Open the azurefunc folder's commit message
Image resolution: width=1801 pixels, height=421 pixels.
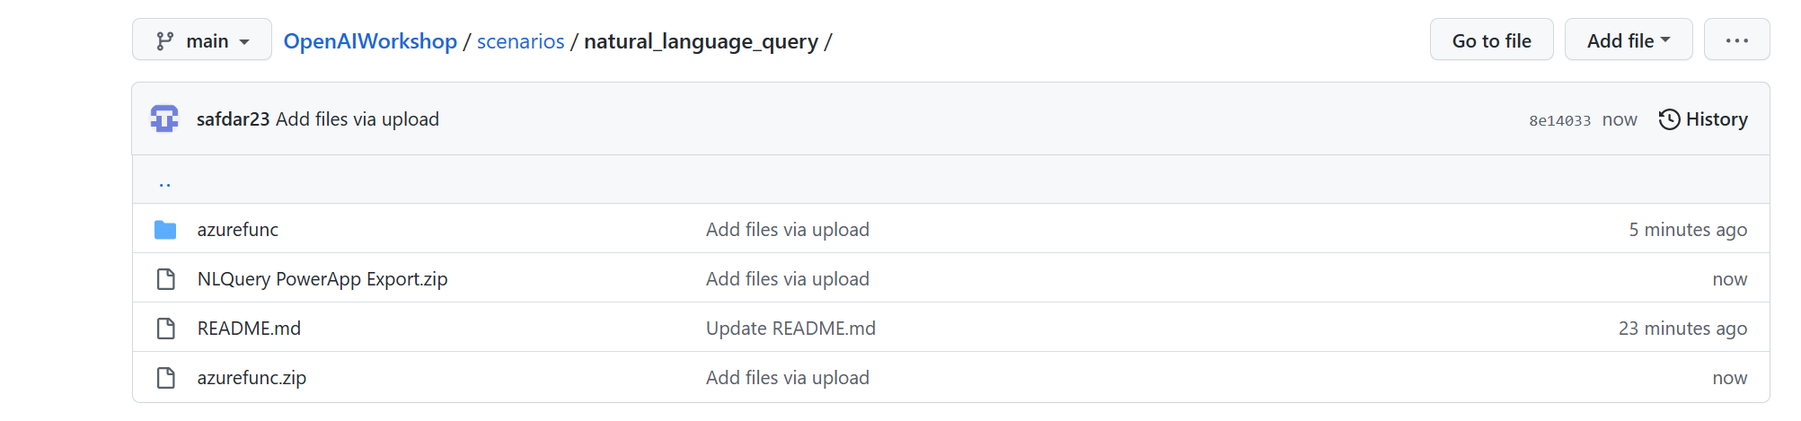(788, 230)
